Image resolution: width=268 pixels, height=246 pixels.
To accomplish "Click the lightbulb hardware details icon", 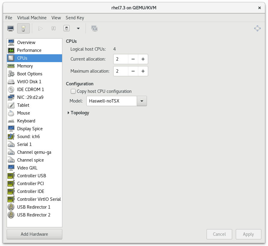I will 23,28.
